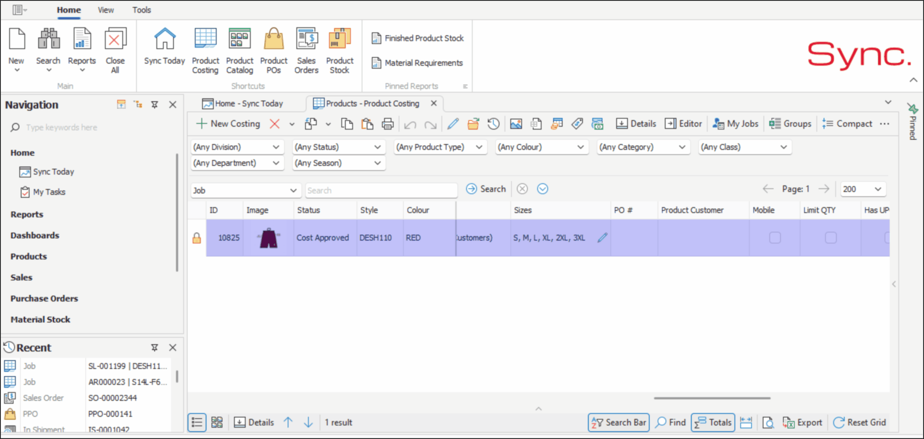Open the View ribbon tab
924x439 pixels.
(105, 10)
